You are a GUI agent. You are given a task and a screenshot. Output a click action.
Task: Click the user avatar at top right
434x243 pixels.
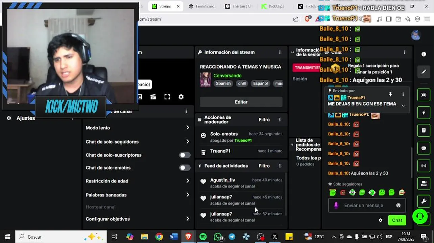(x=416, y=35)
